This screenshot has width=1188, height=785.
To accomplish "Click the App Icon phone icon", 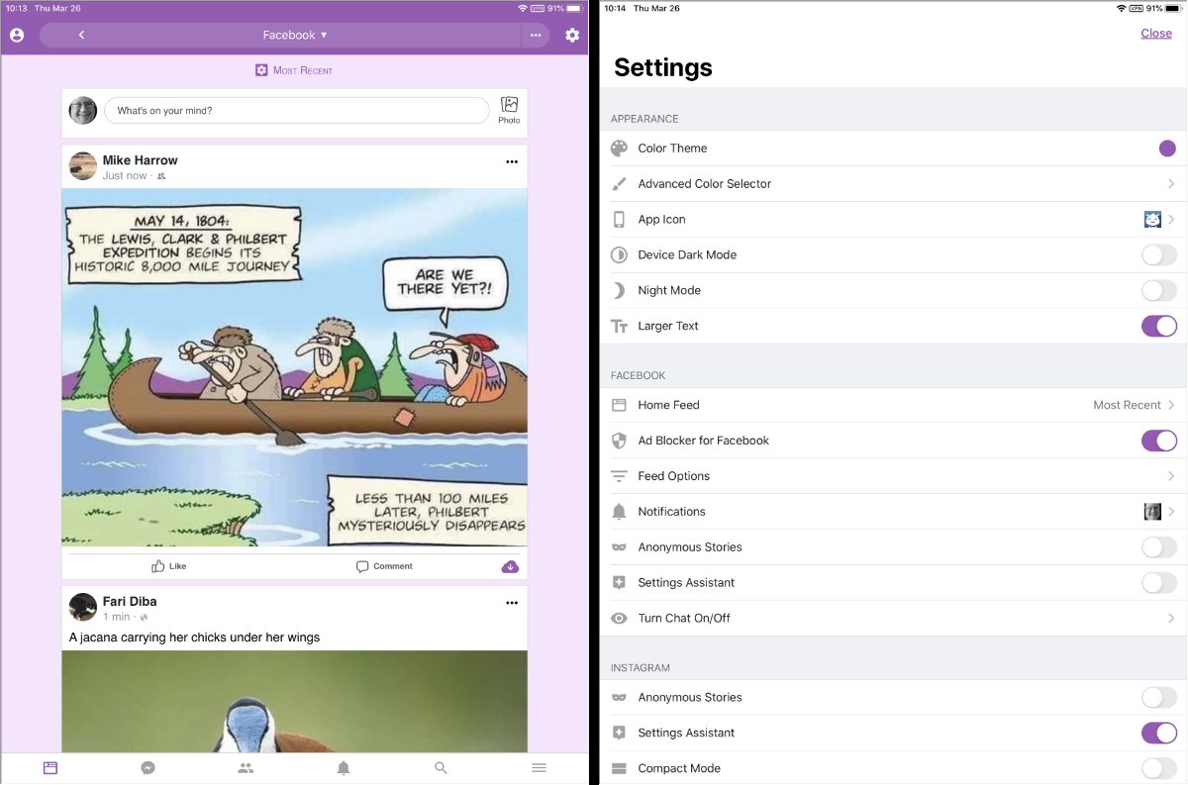I will [x=619, y=220].
